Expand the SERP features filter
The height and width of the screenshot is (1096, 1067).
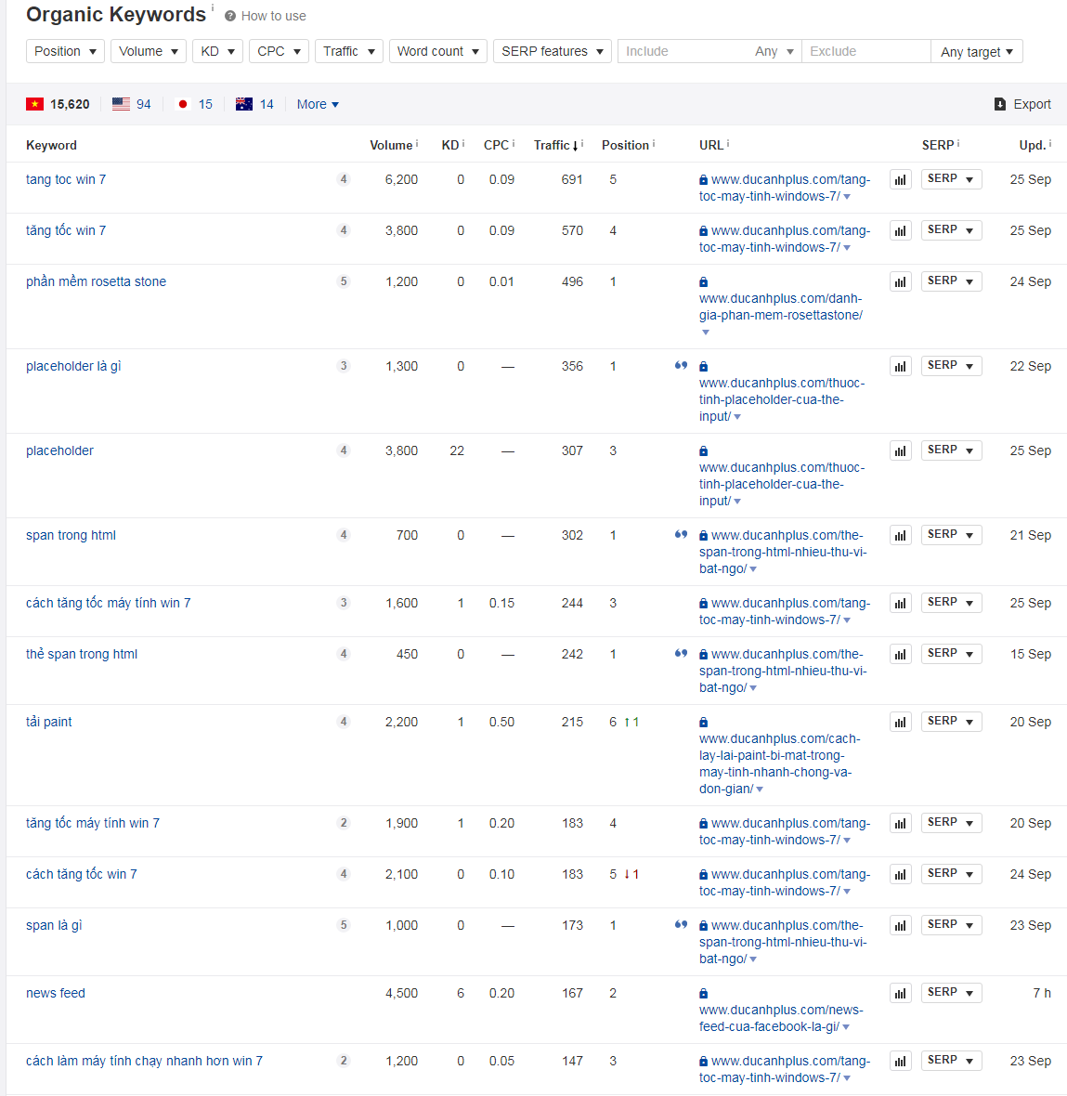(553, 51)
